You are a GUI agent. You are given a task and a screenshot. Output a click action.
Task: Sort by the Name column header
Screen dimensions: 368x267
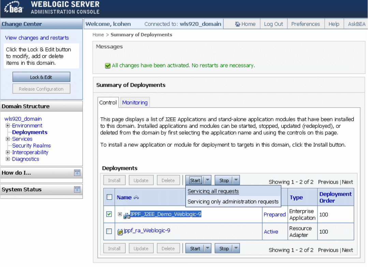(124, 198)
